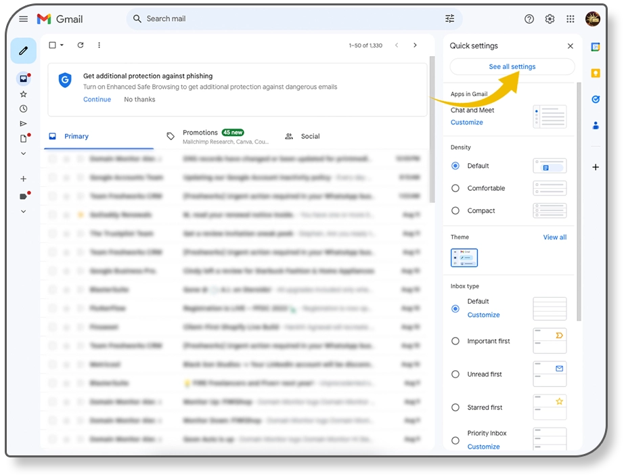Open the Support help icon
The image size is (626, 475).
tap(529, 19)
